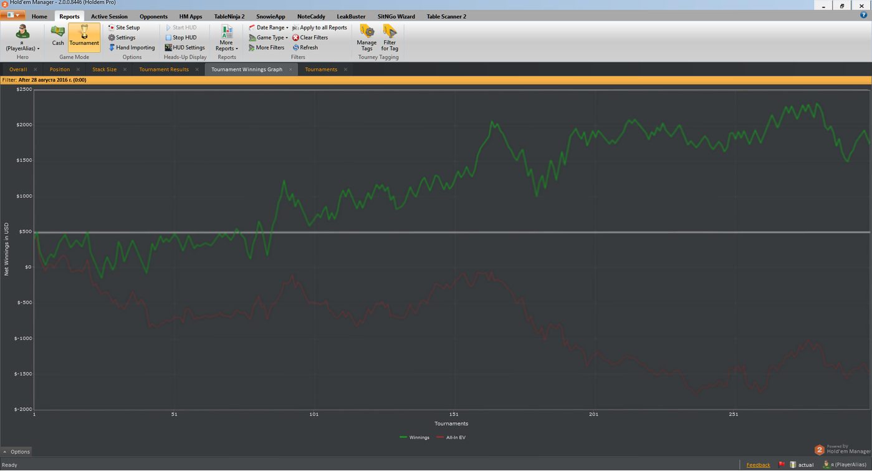The image size is (872, 471).
Task: Open Manage Tags tool
Action: coord(367,37)
